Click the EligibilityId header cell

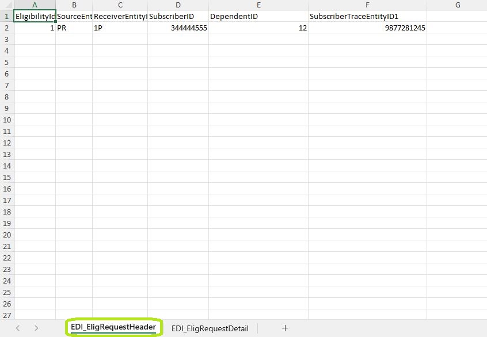click(x=35, y=16)
